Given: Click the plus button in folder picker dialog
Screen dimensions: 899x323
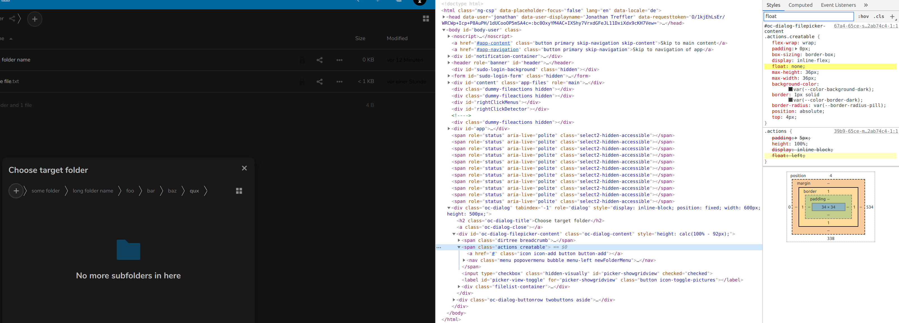Looking at the screenshot, I should click(x=16, y=191).
